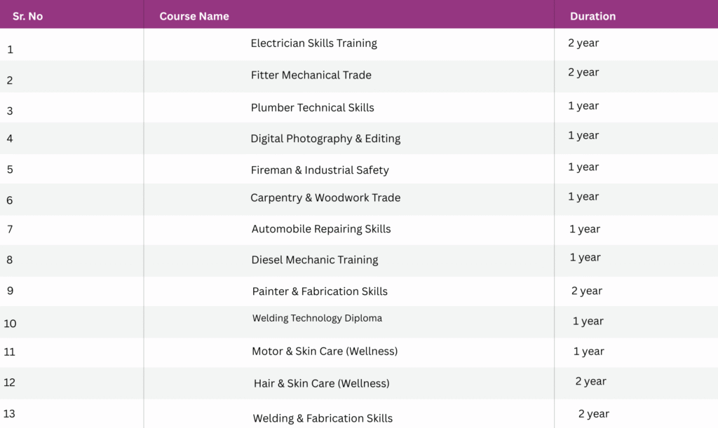Click Plumber Technical Skills text
Screen dimensions: 718x428
click(x=312, y=107)
